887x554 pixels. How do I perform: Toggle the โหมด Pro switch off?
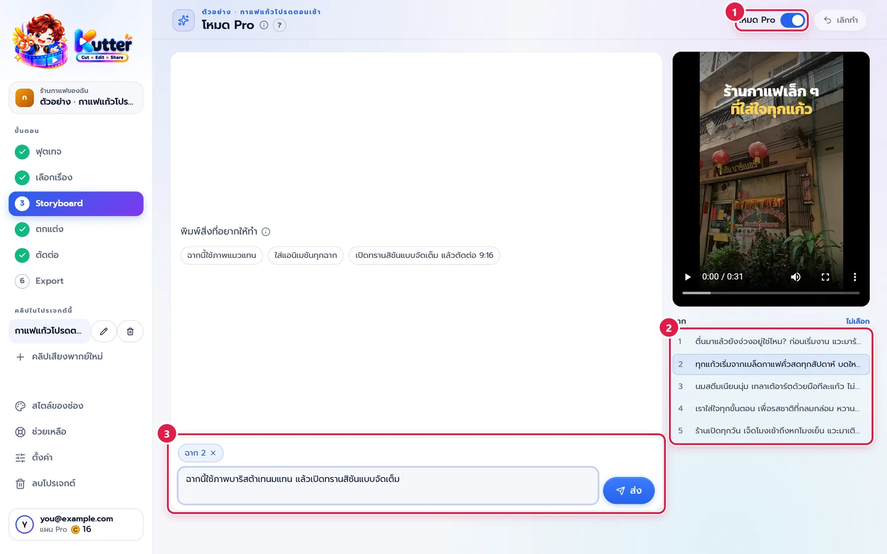point(793,20)
